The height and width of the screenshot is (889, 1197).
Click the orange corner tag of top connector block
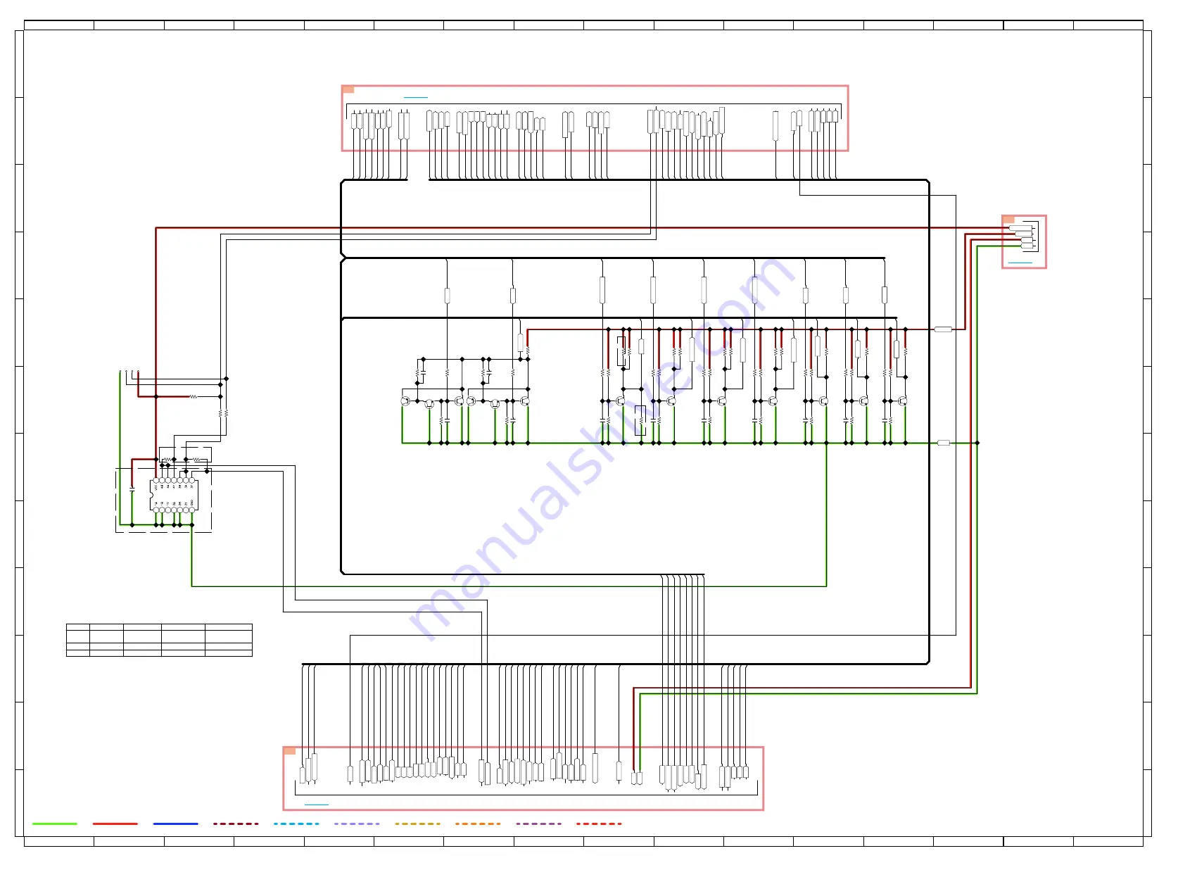coord(348,89)
